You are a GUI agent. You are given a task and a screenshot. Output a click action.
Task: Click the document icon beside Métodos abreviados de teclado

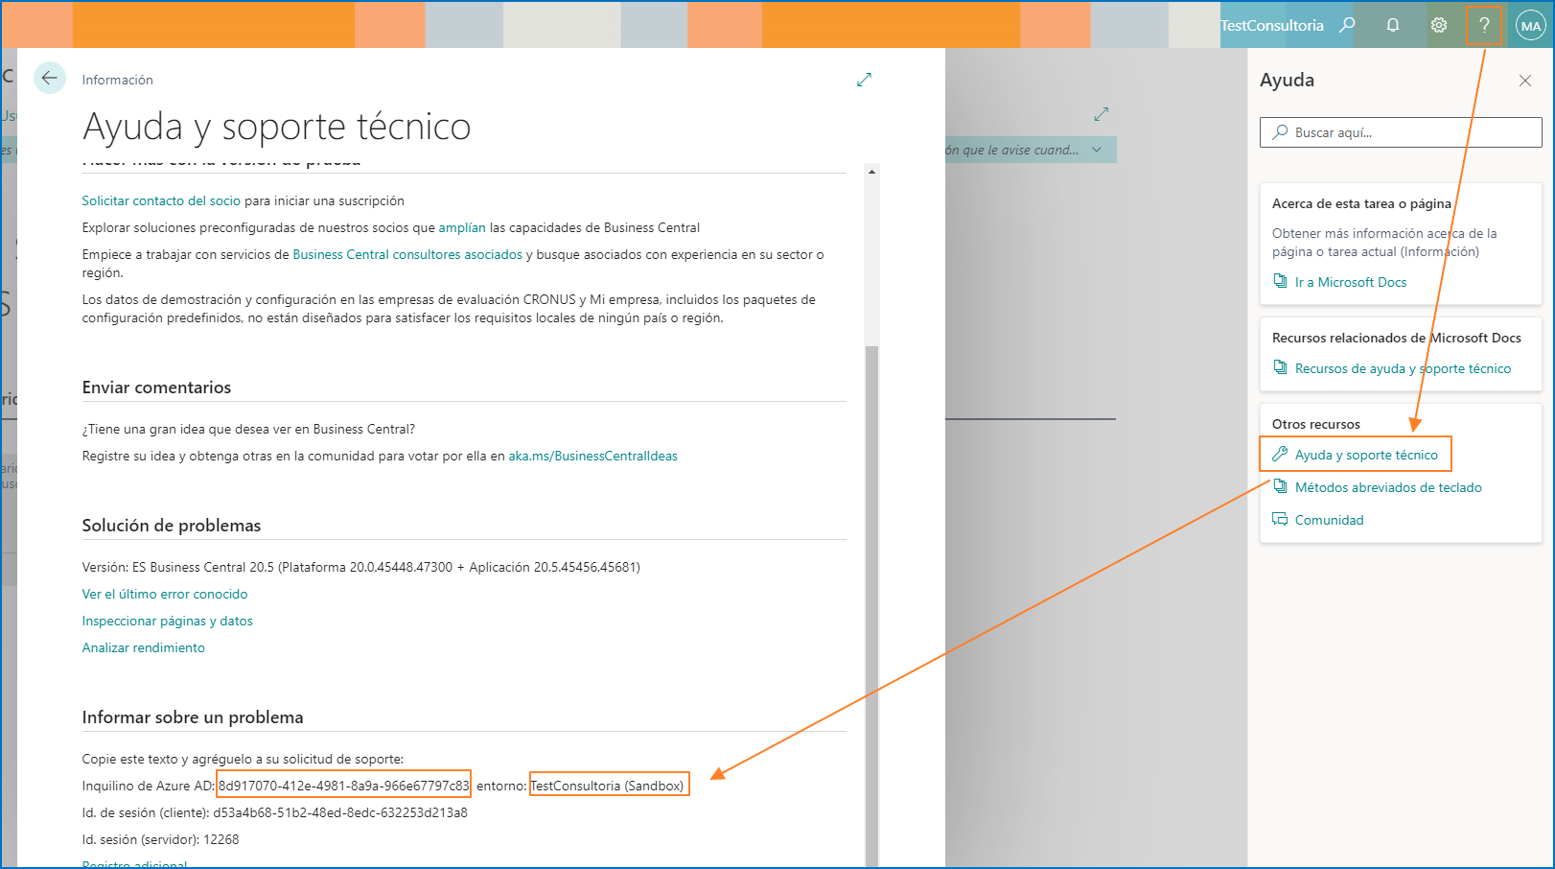[1280, 486]
